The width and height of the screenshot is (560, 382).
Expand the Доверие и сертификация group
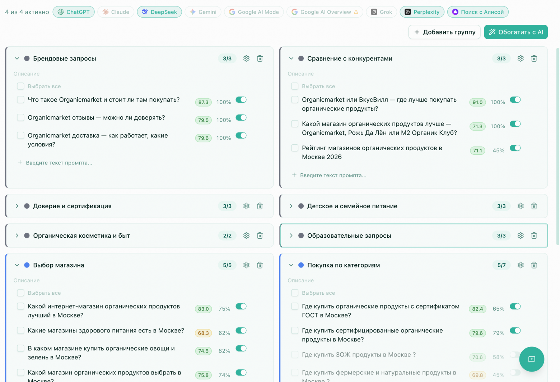tap(17, 206)
